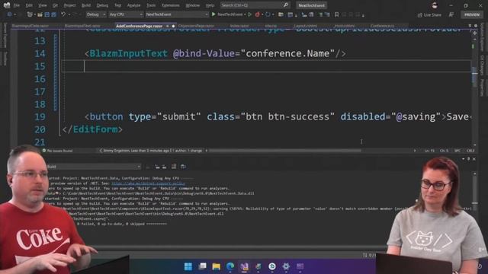The image size is (488, 274).
Task: Open the Git menu
Action: tap(55, 5)
